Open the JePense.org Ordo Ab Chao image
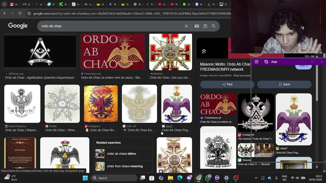Image resolution: width=326 pixels, height=183 pixels. pos(40,52)
